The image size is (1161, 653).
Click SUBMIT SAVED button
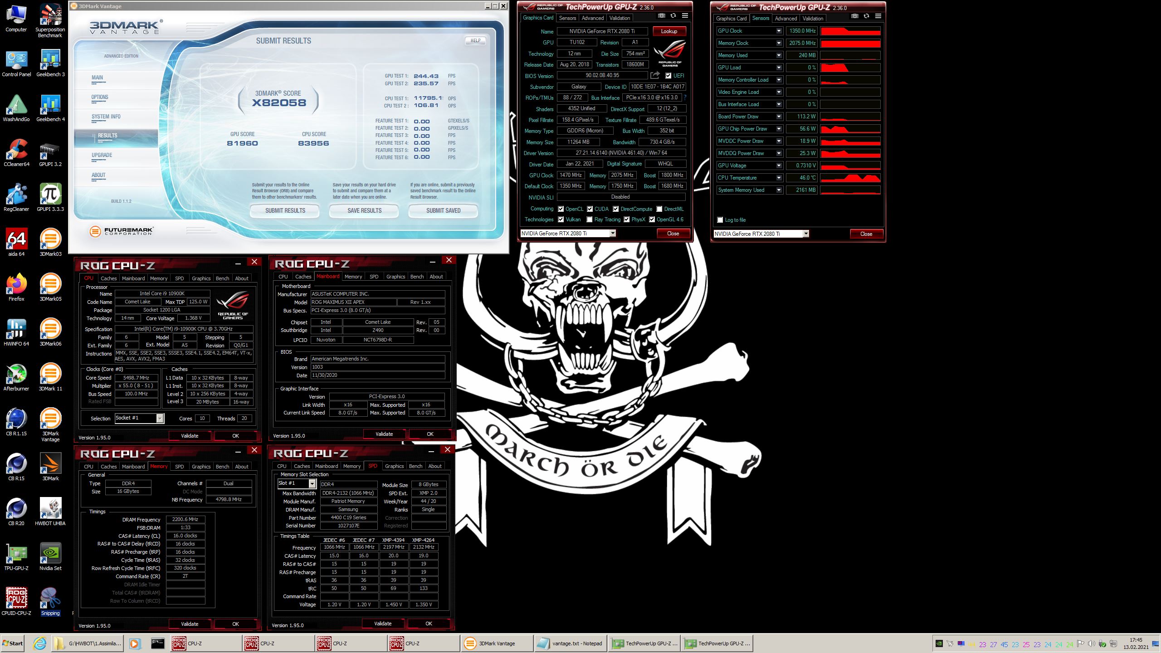[x=443, y=210]
